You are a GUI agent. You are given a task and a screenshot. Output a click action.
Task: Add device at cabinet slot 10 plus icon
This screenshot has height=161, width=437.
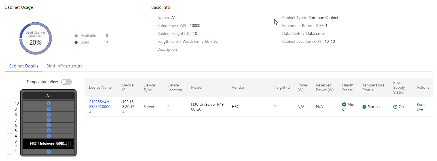click(48, 103)
